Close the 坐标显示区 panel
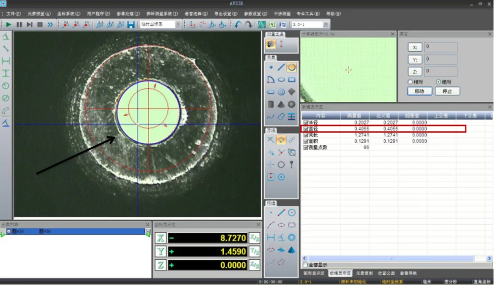494x285 pixels. click(258, 225)
